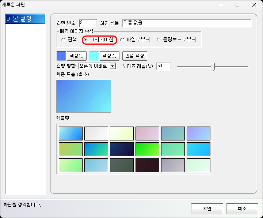The height and width of the screenshot is (218, 263).
Task: Click the 색상1.. button
Action: click(76, 56)
